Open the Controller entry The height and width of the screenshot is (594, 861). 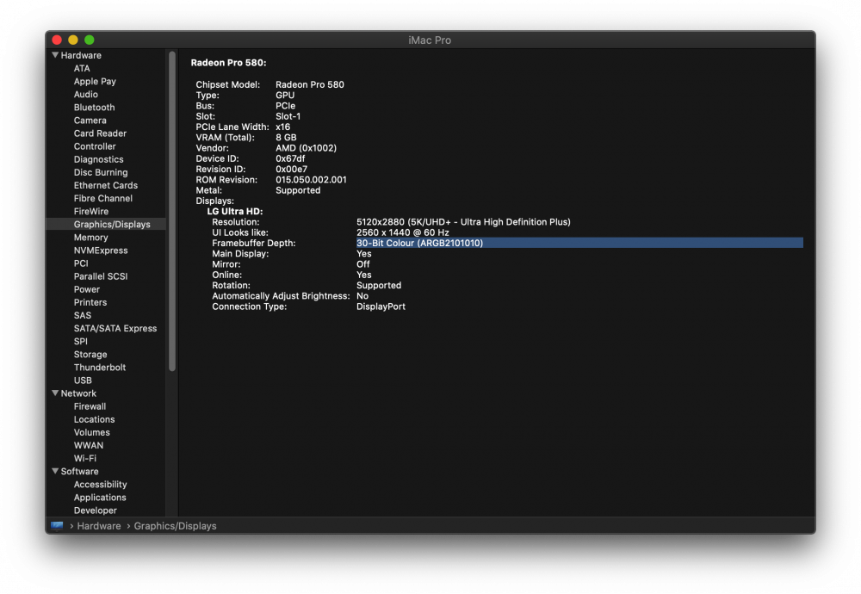tap(95, 146)
